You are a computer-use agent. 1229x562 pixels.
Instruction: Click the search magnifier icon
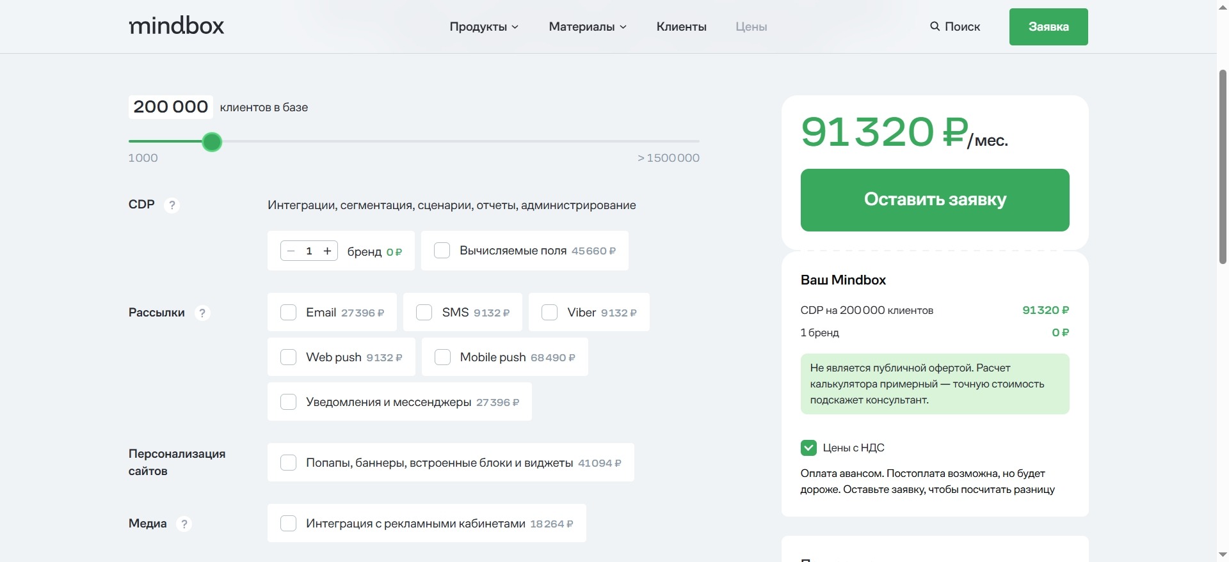(x=935, y=26)
